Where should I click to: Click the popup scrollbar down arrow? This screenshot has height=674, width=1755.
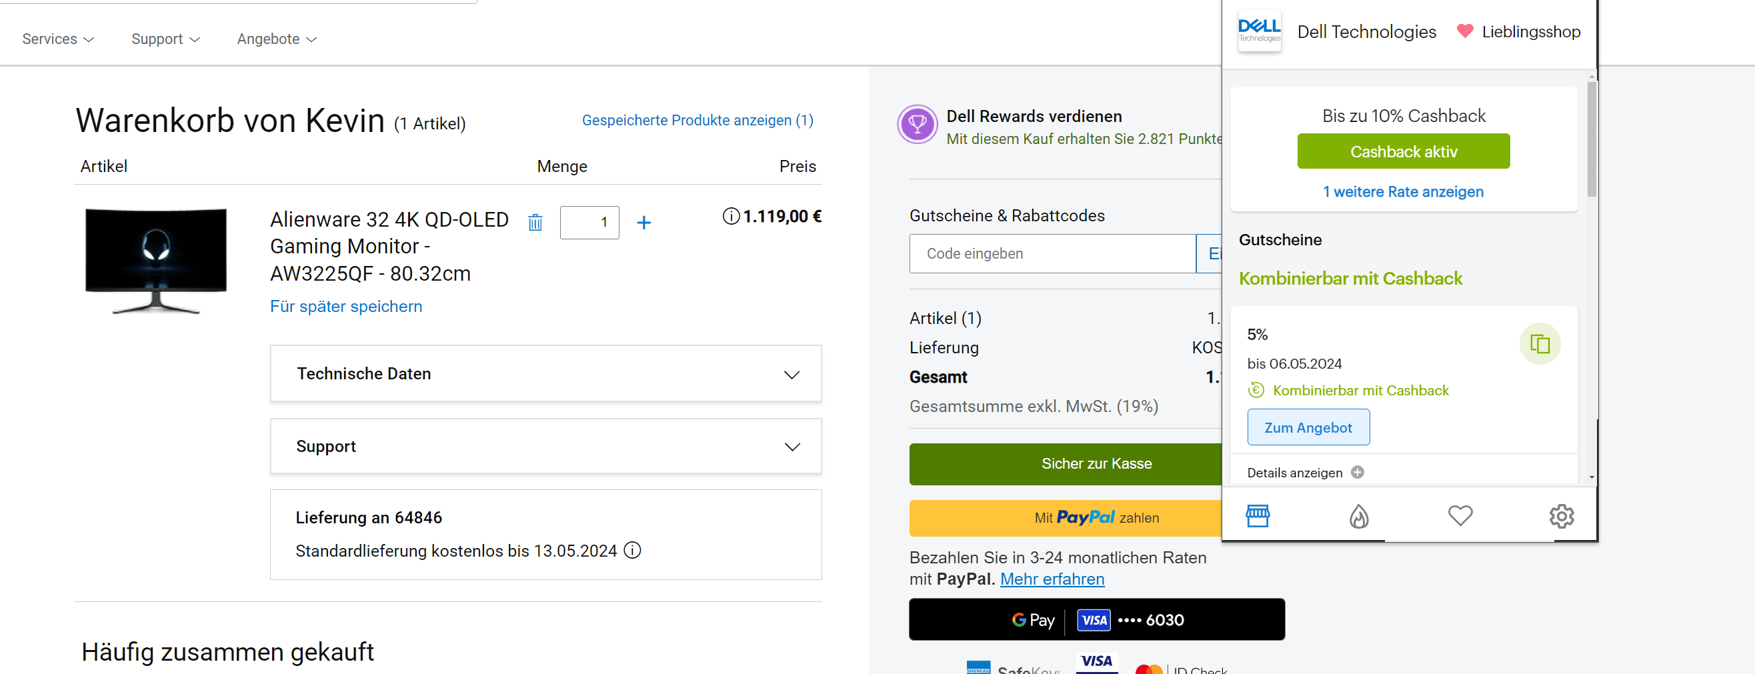1592,477
